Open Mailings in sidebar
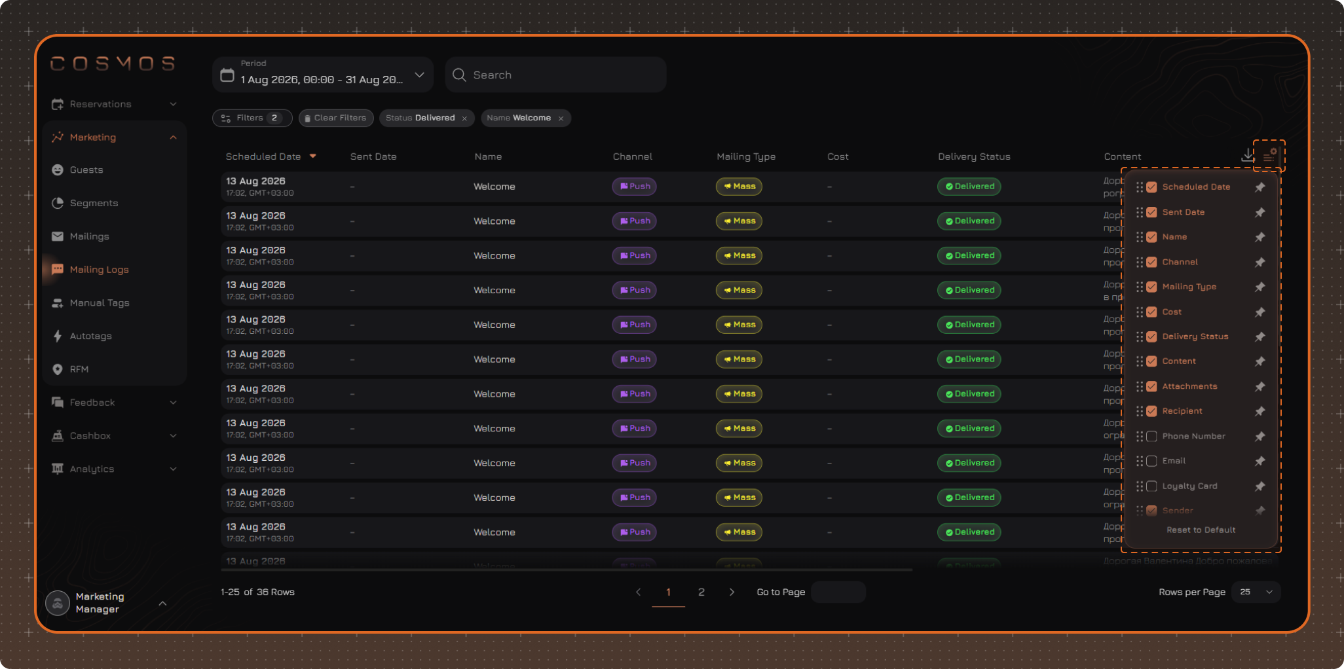Screen dimensions: 1344x669 89,236
